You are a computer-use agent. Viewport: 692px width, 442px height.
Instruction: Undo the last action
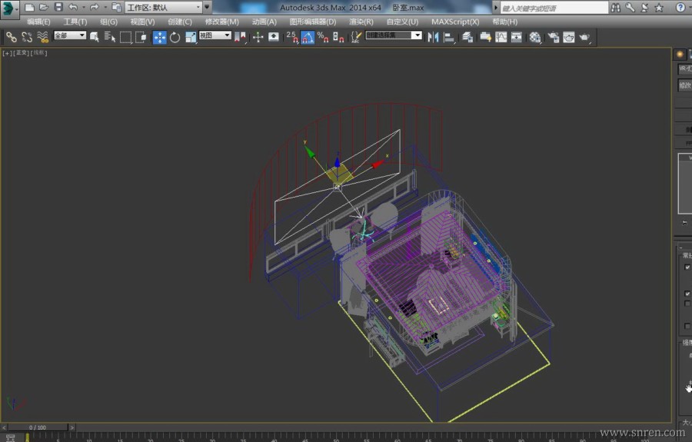coord(73,7)
